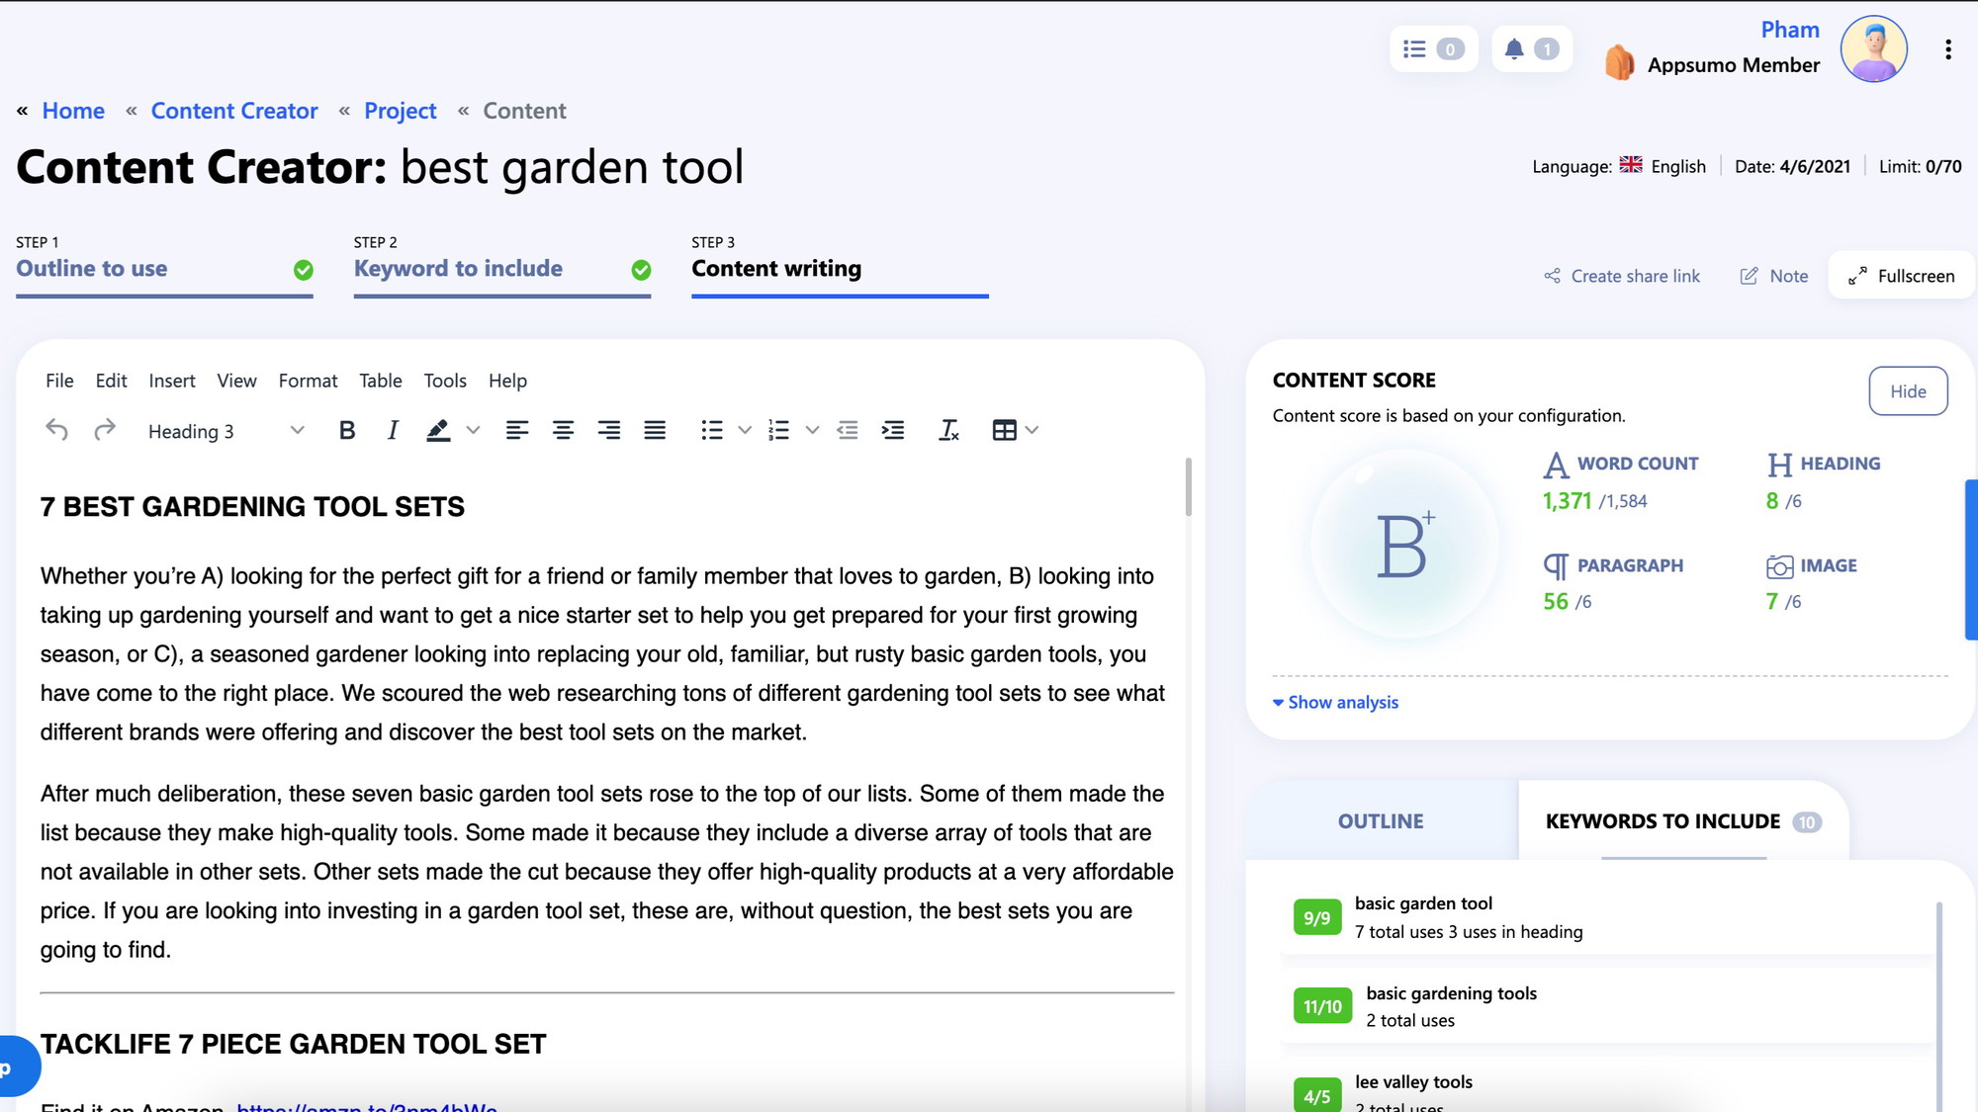Open notifications bell
Screen dimensions: 1978x1112
1531,48
